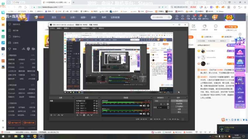
Task: Remove selected scene with minus icon
Action: pyautogui.click(x=55, y=115)
